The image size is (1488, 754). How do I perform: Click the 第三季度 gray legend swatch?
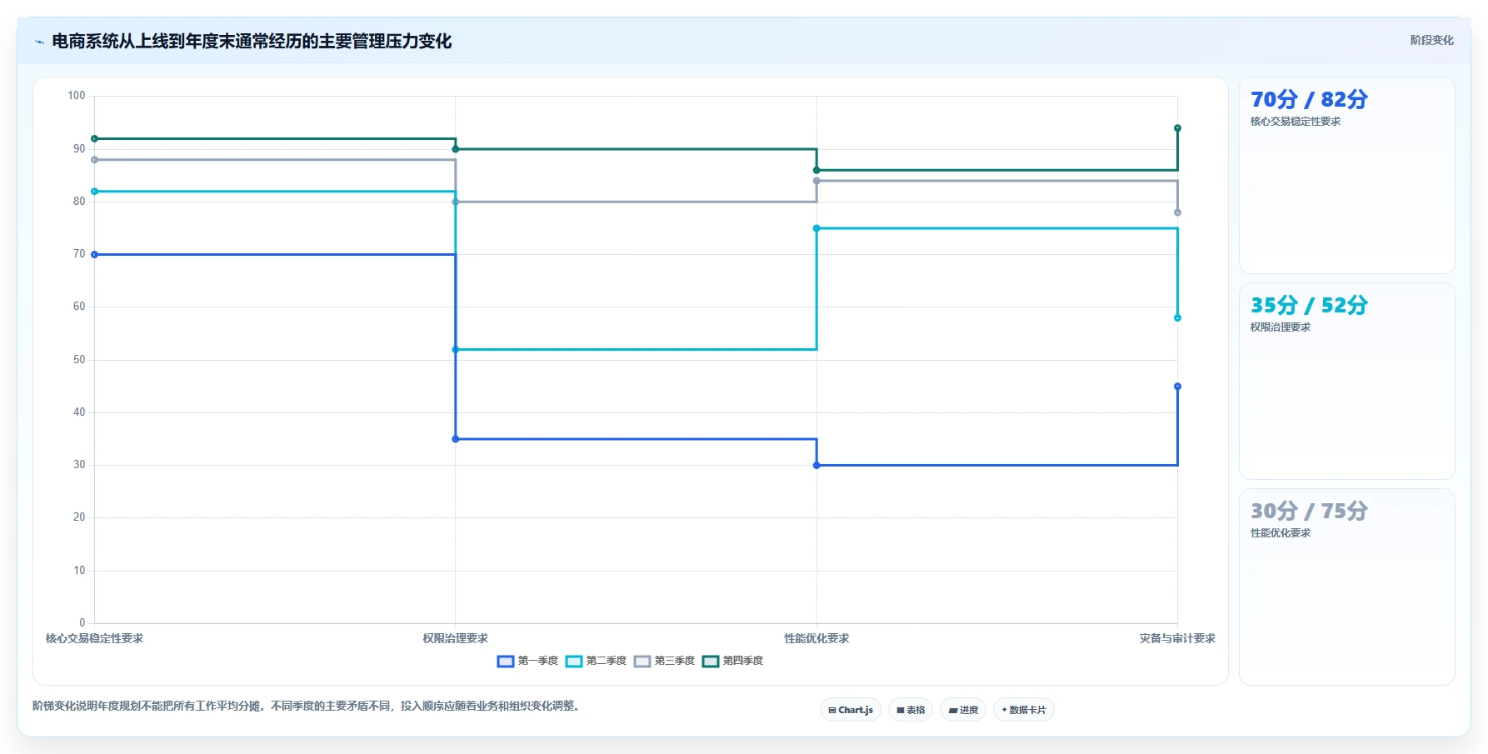[x=642, y=662]
